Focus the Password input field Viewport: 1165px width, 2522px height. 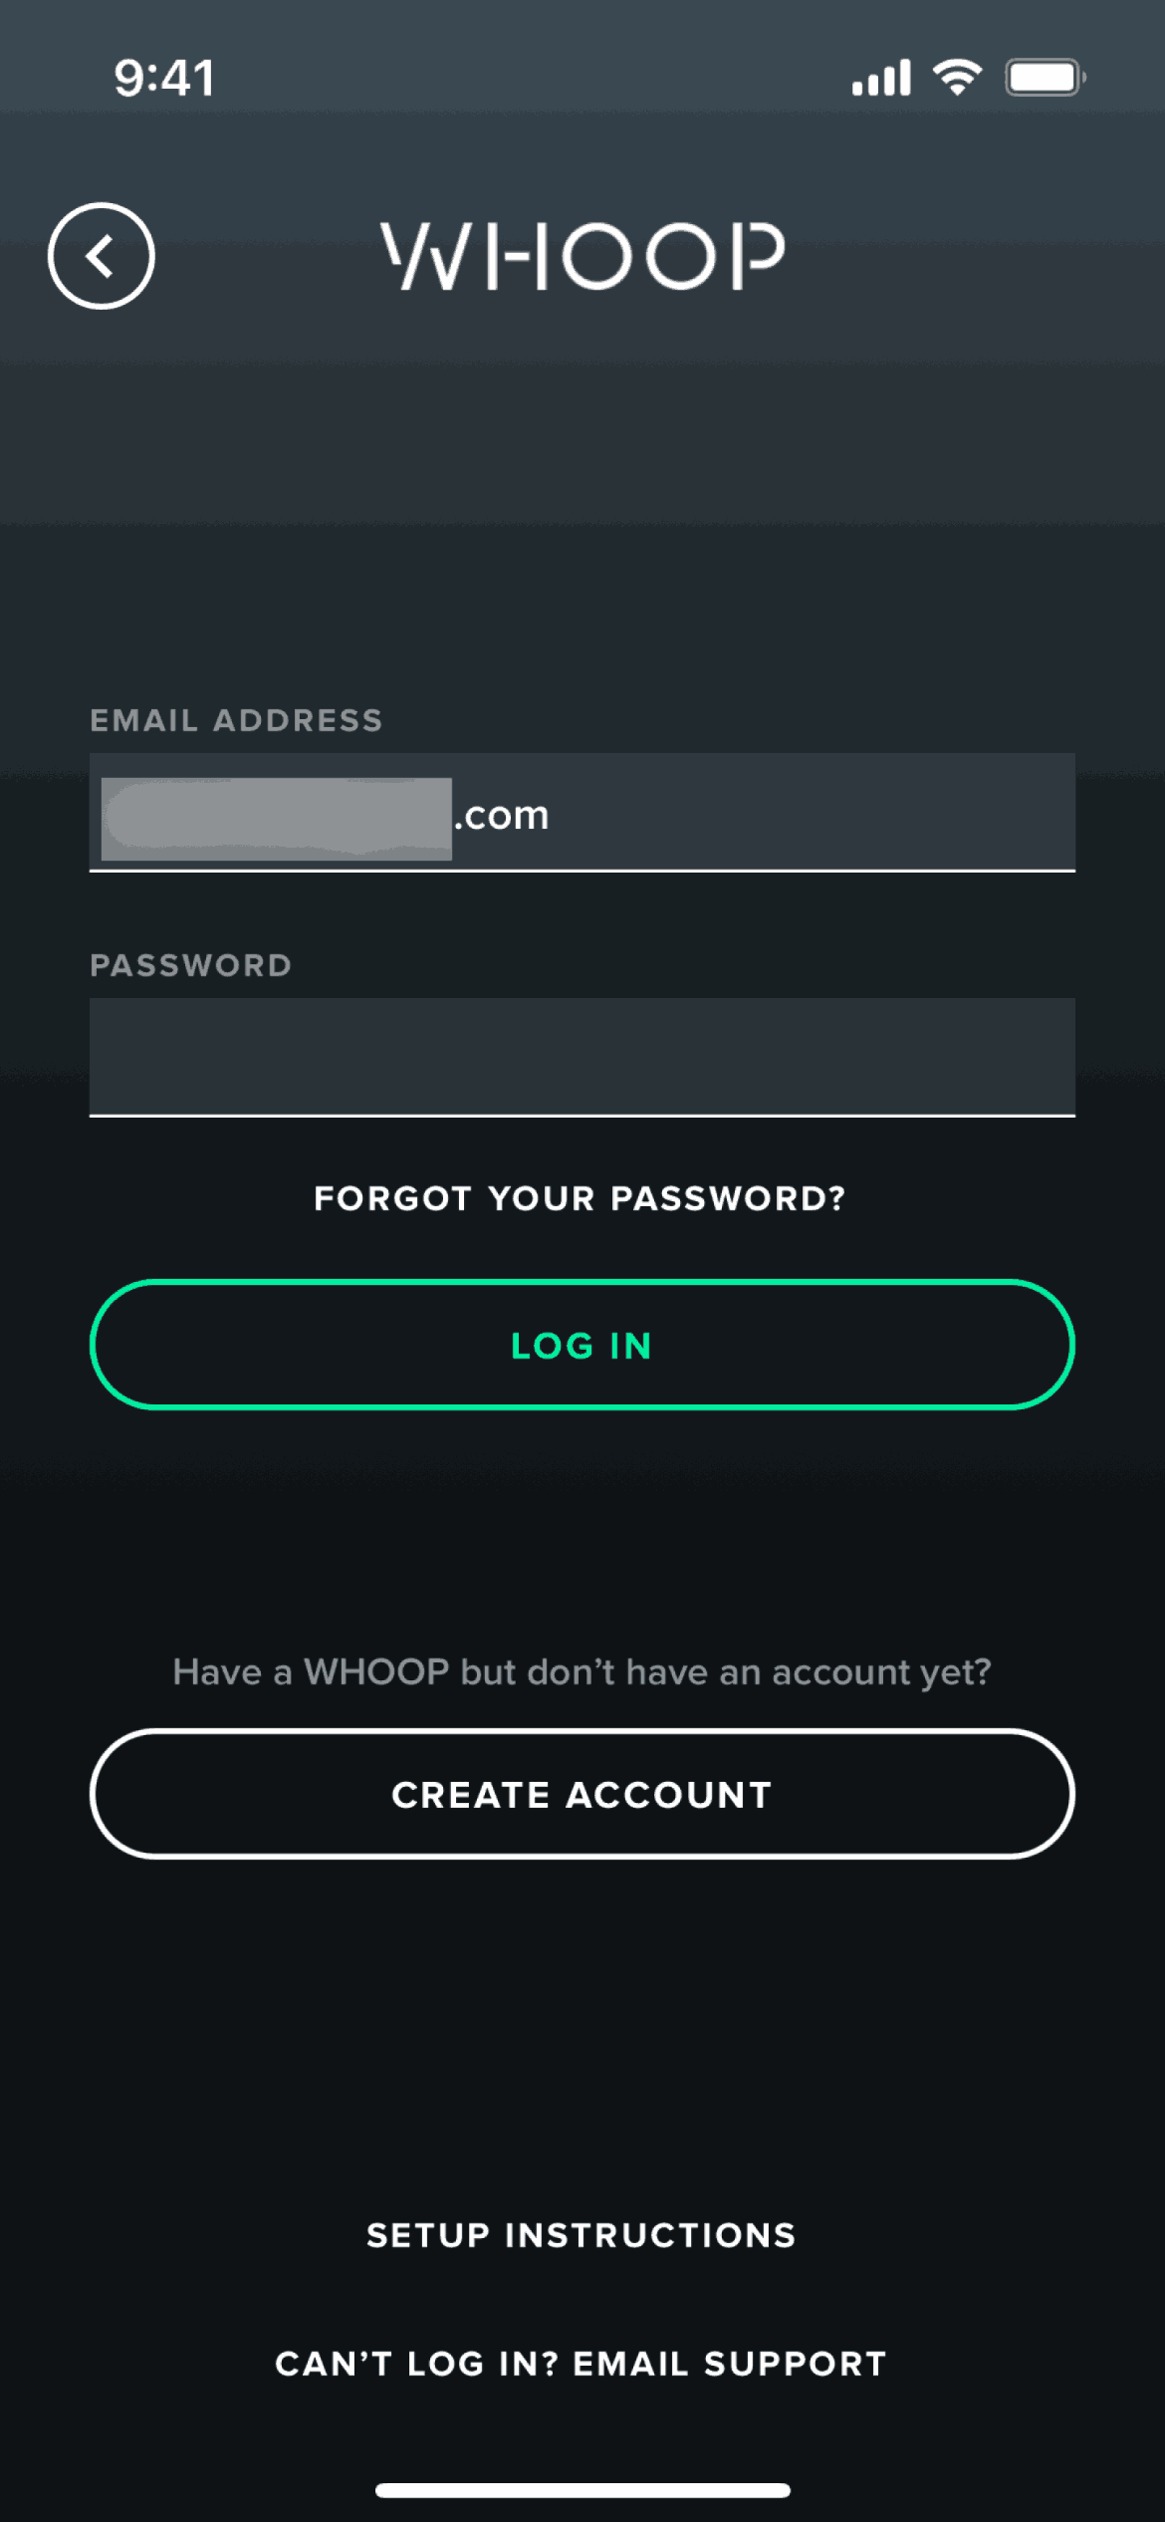(582, 1056)
